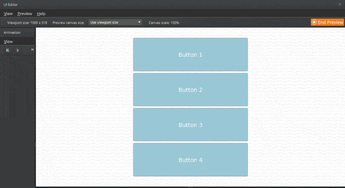Click the Canvas scale readout
This screenshot has width=345, height=188.
[x=164, y=22]
